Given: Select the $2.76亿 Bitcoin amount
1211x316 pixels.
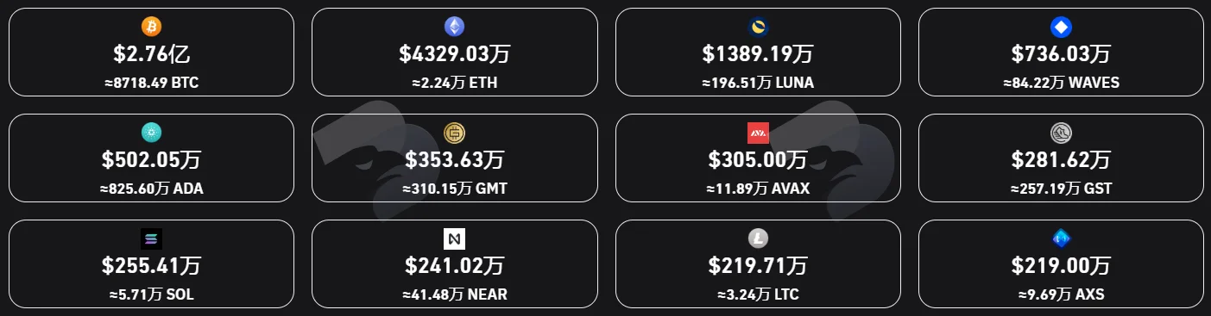Looking at the screenshot, I should click(x=151, y=54).
